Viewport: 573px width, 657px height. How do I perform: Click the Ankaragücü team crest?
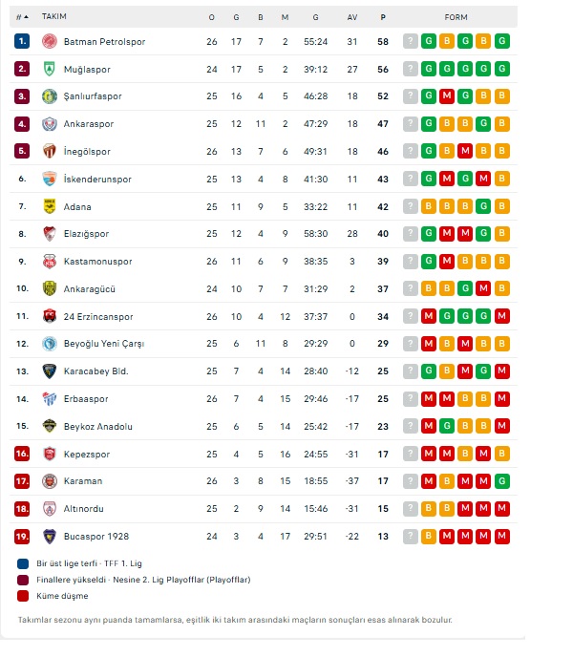(50, 288)
